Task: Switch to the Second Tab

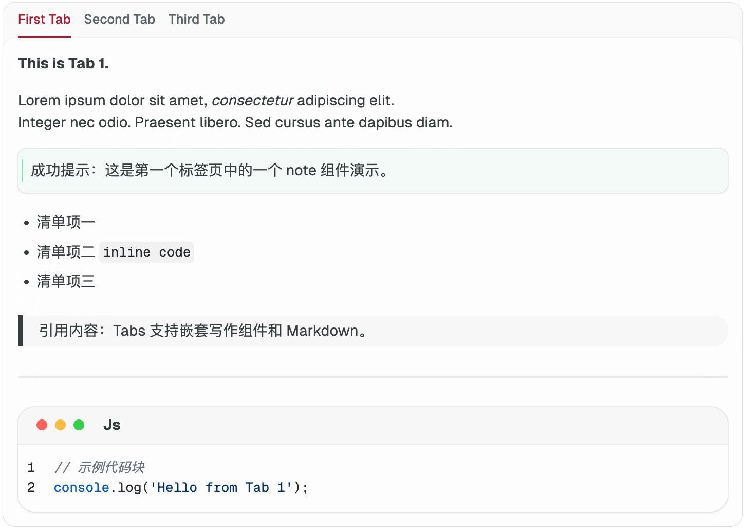Action: [x=119, y=20]
